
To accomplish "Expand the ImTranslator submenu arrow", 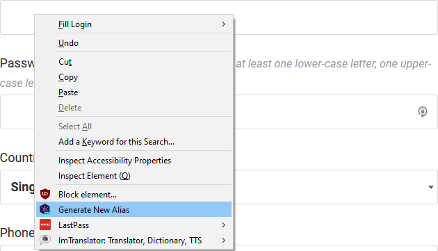I will pyautogui.click(x=223, y=241).
